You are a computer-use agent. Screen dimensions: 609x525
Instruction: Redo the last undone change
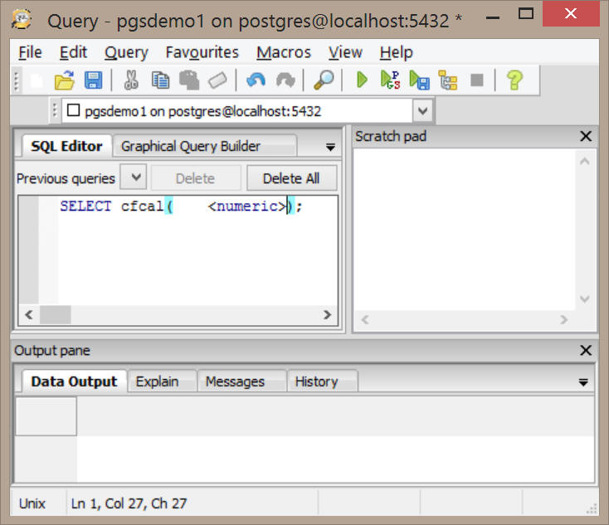[285, 80]
